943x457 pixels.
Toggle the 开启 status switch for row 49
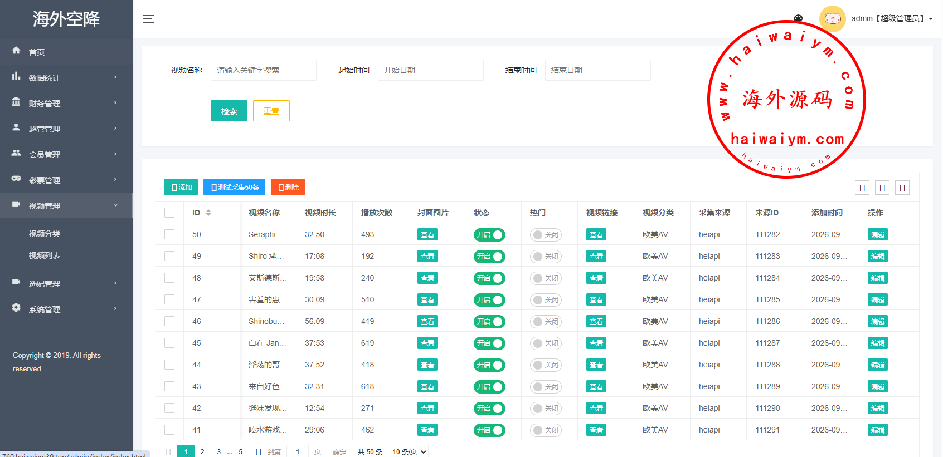pyautogui.click(x=489, y=257)
